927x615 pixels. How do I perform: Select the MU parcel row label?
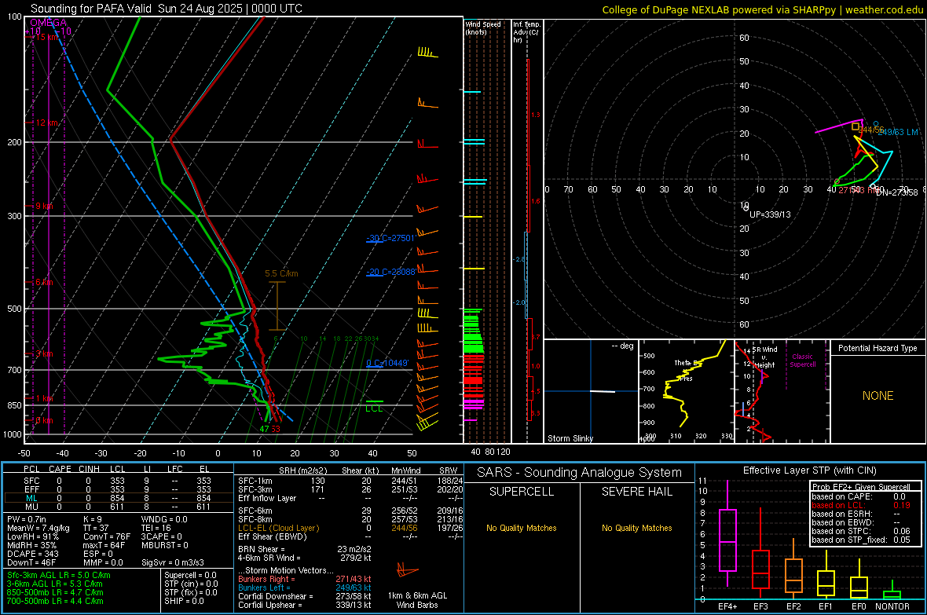point(31,507)
